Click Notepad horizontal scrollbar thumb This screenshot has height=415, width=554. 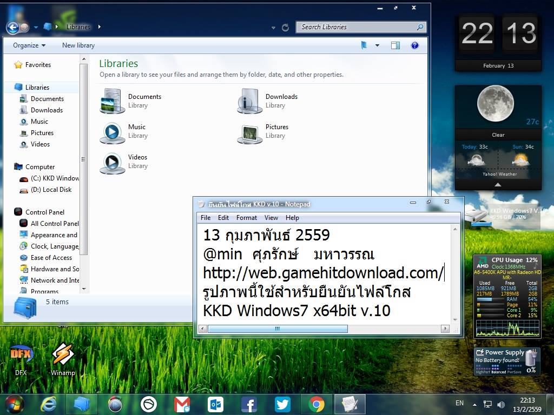click(x=278, y=329)
